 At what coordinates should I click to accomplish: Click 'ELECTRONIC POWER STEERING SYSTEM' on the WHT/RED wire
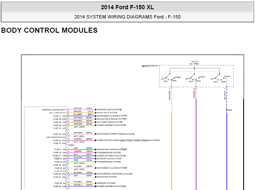tap(116, 134)
